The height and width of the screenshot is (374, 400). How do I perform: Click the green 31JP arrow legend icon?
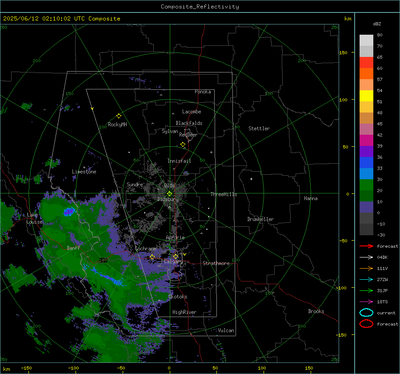[366, 290]
